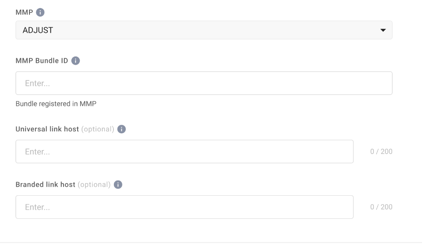The image size is (434, 245).
Task: Focus the Universal link host input field
Action: click(x=184, y=151)
